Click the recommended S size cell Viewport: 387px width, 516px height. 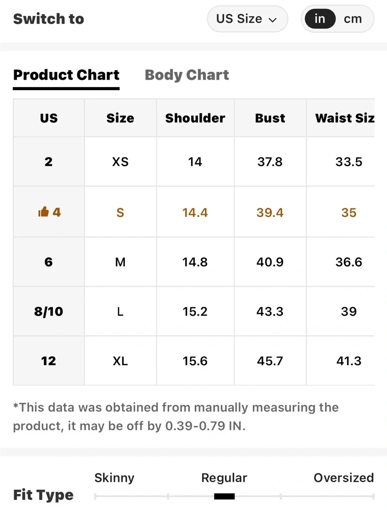click(x=120, y=212)
